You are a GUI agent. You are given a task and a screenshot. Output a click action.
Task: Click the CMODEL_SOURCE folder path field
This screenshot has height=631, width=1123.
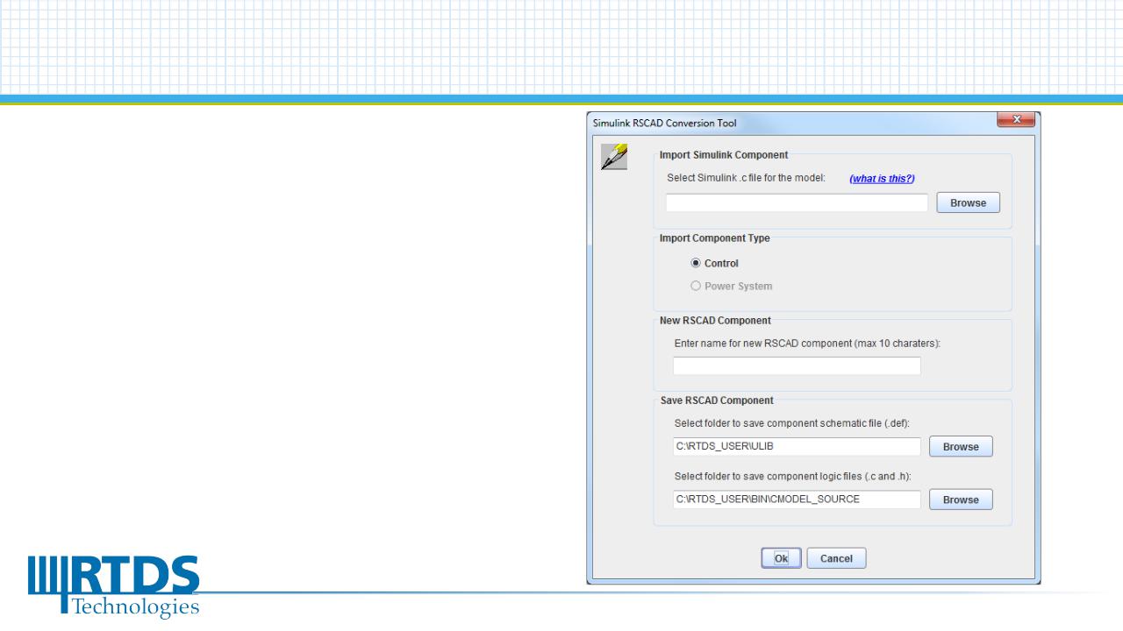(797, 500)
